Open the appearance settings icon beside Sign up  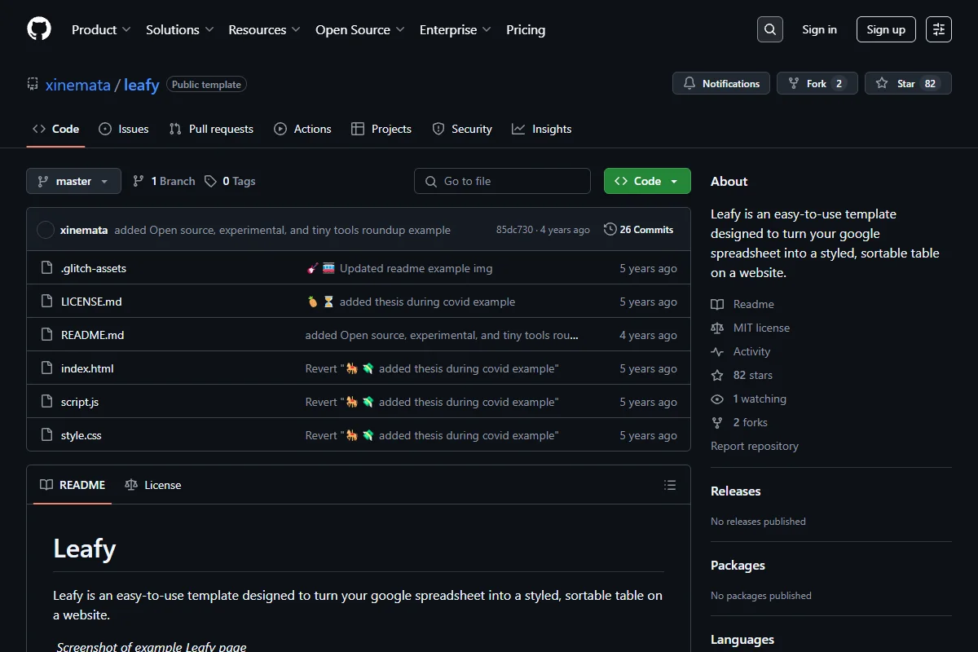point(939,29)
